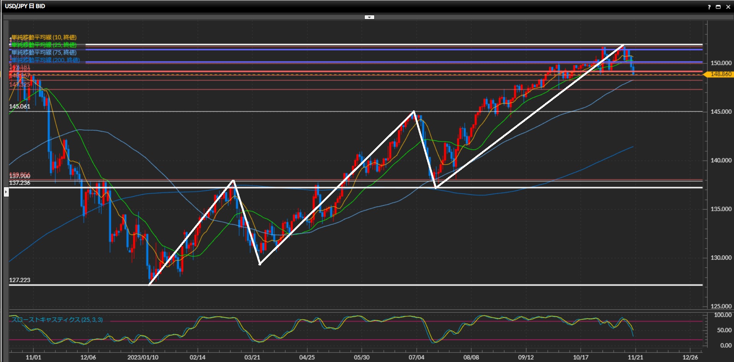Close the USD/JPY chart window
This screenshot has height=362, width=734.
[x=728, y=7]
